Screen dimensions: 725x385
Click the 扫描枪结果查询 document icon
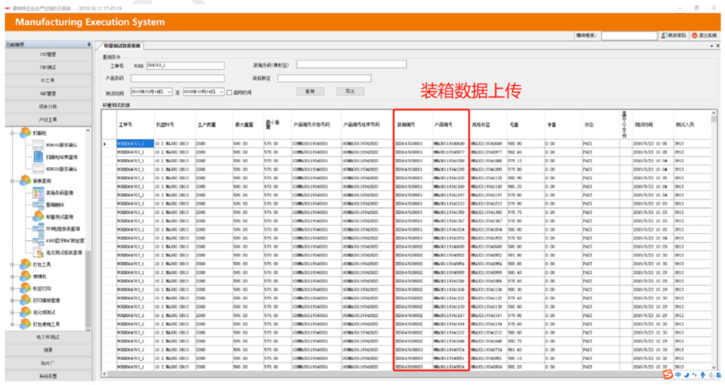pyautogui.click(x=39, y=157)
